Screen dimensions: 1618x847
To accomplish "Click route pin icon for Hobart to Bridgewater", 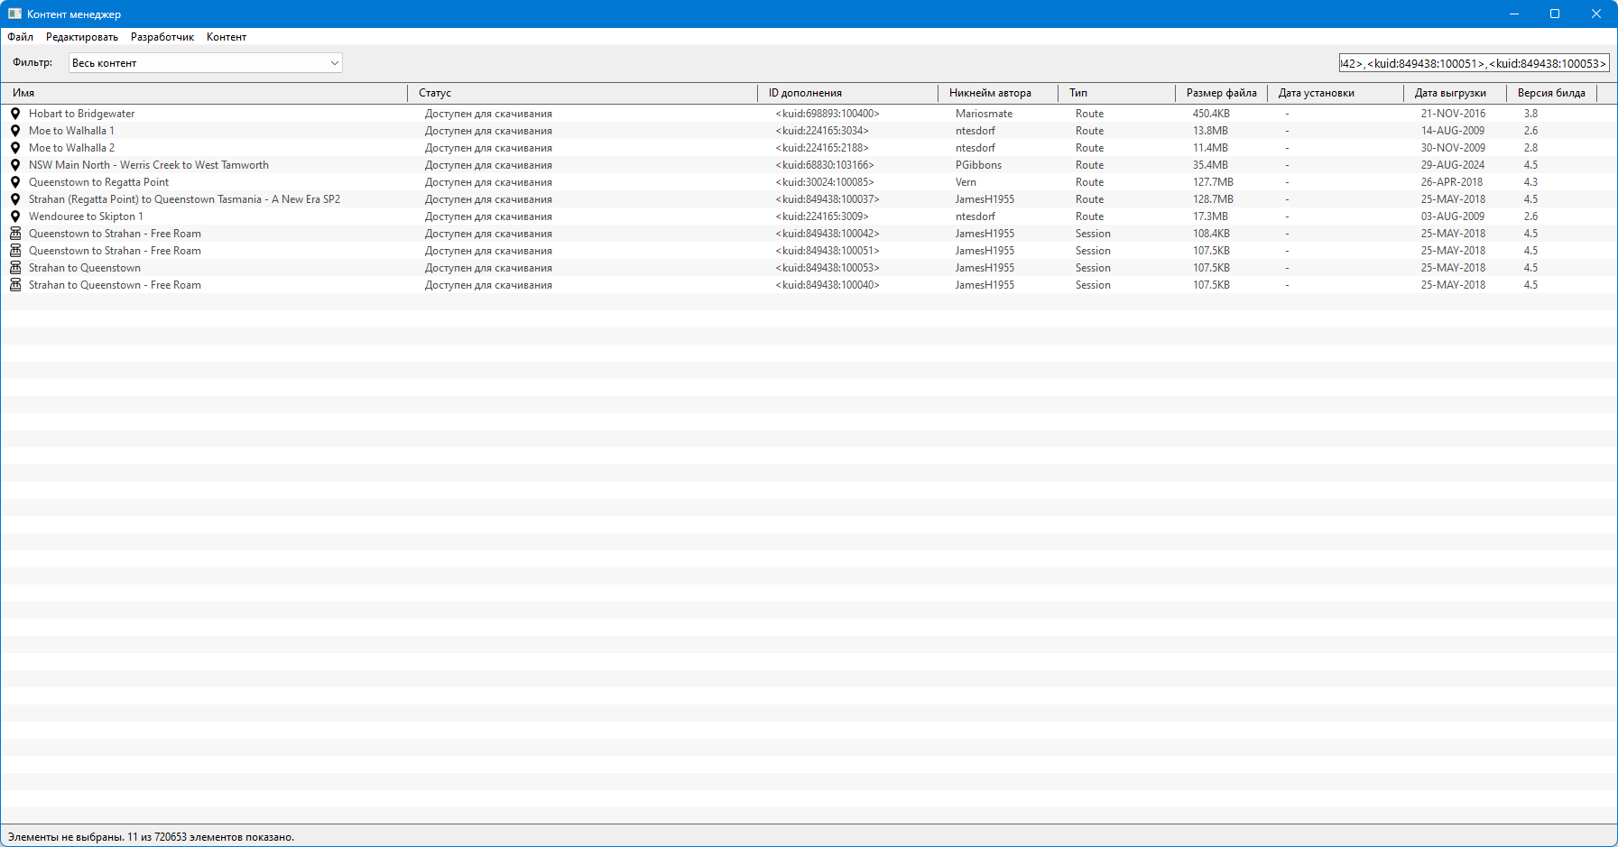I will coord(15,114).
